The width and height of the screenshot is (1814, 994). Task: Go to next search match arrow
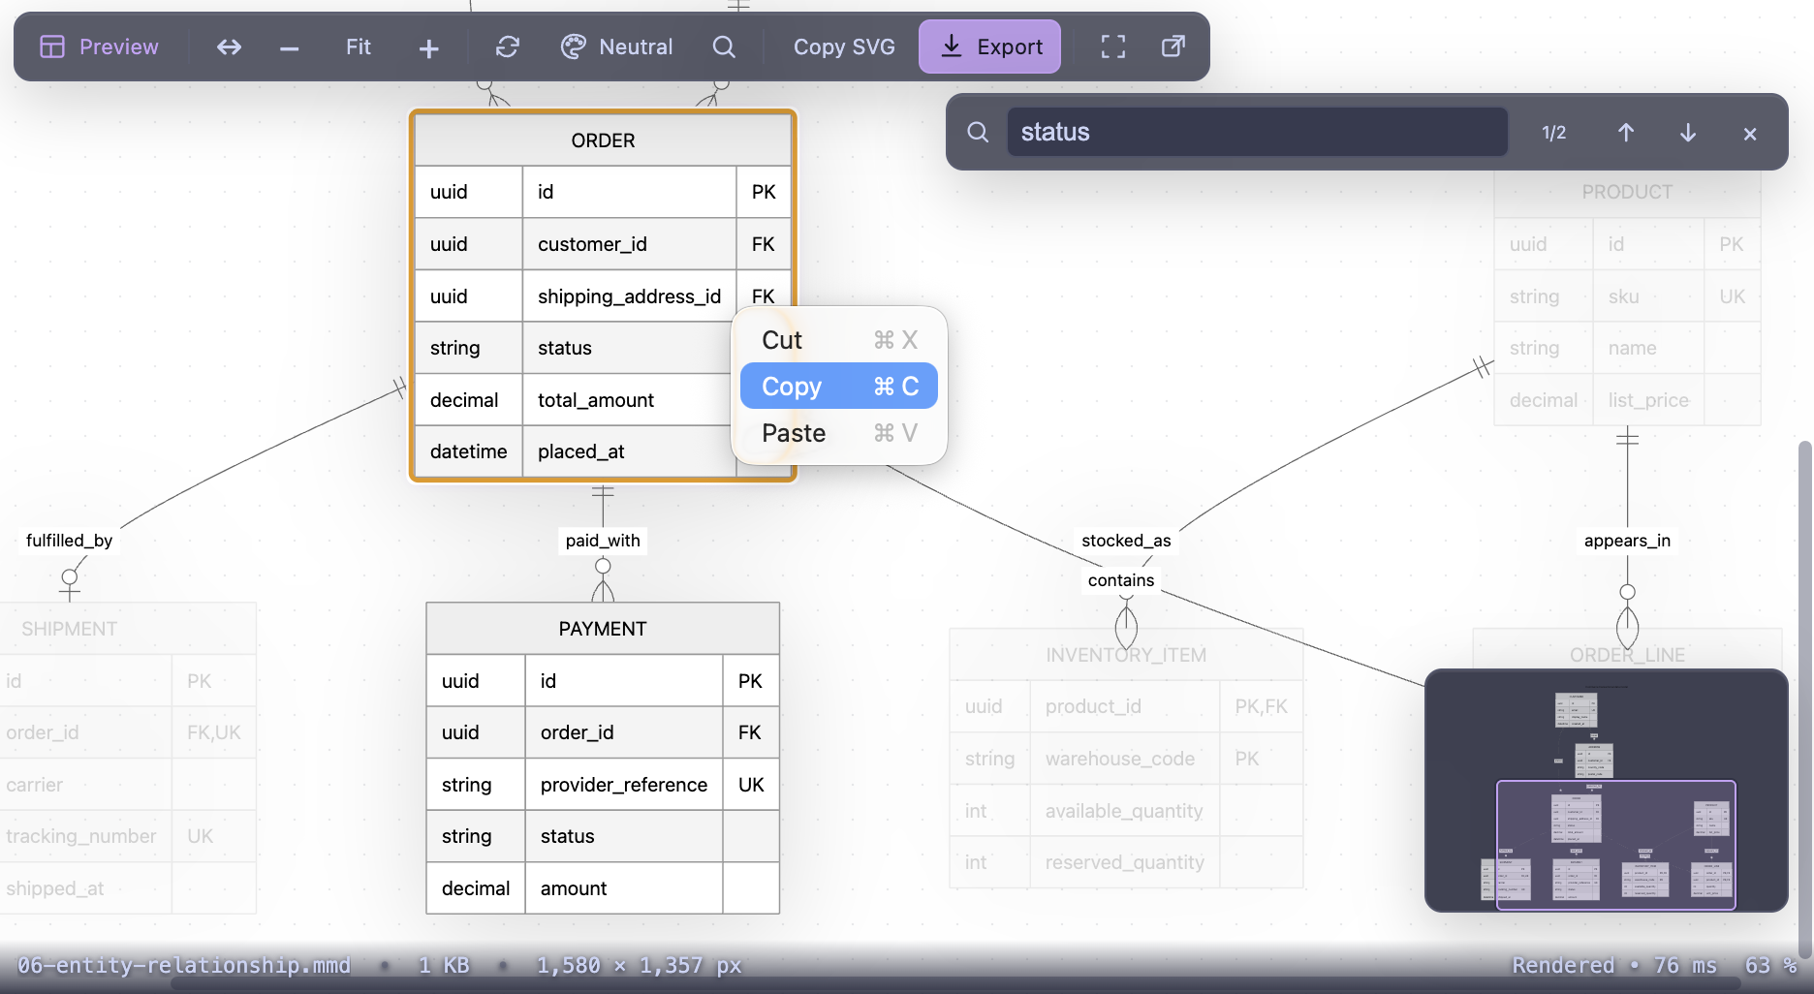[1688, 132]
